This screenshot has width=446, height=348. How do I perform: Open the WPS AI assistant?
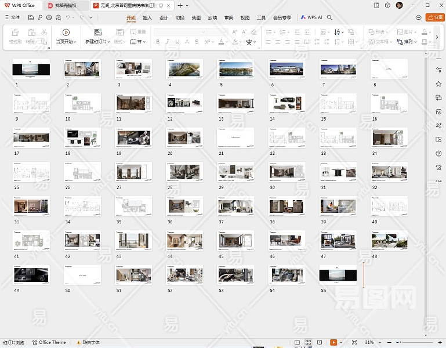312,18
